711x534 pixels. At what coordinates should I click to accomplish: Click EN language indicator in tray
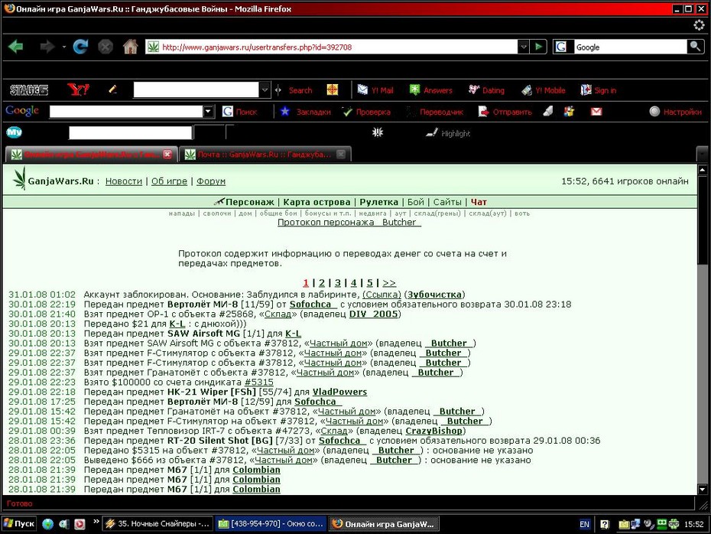point(585,524)
